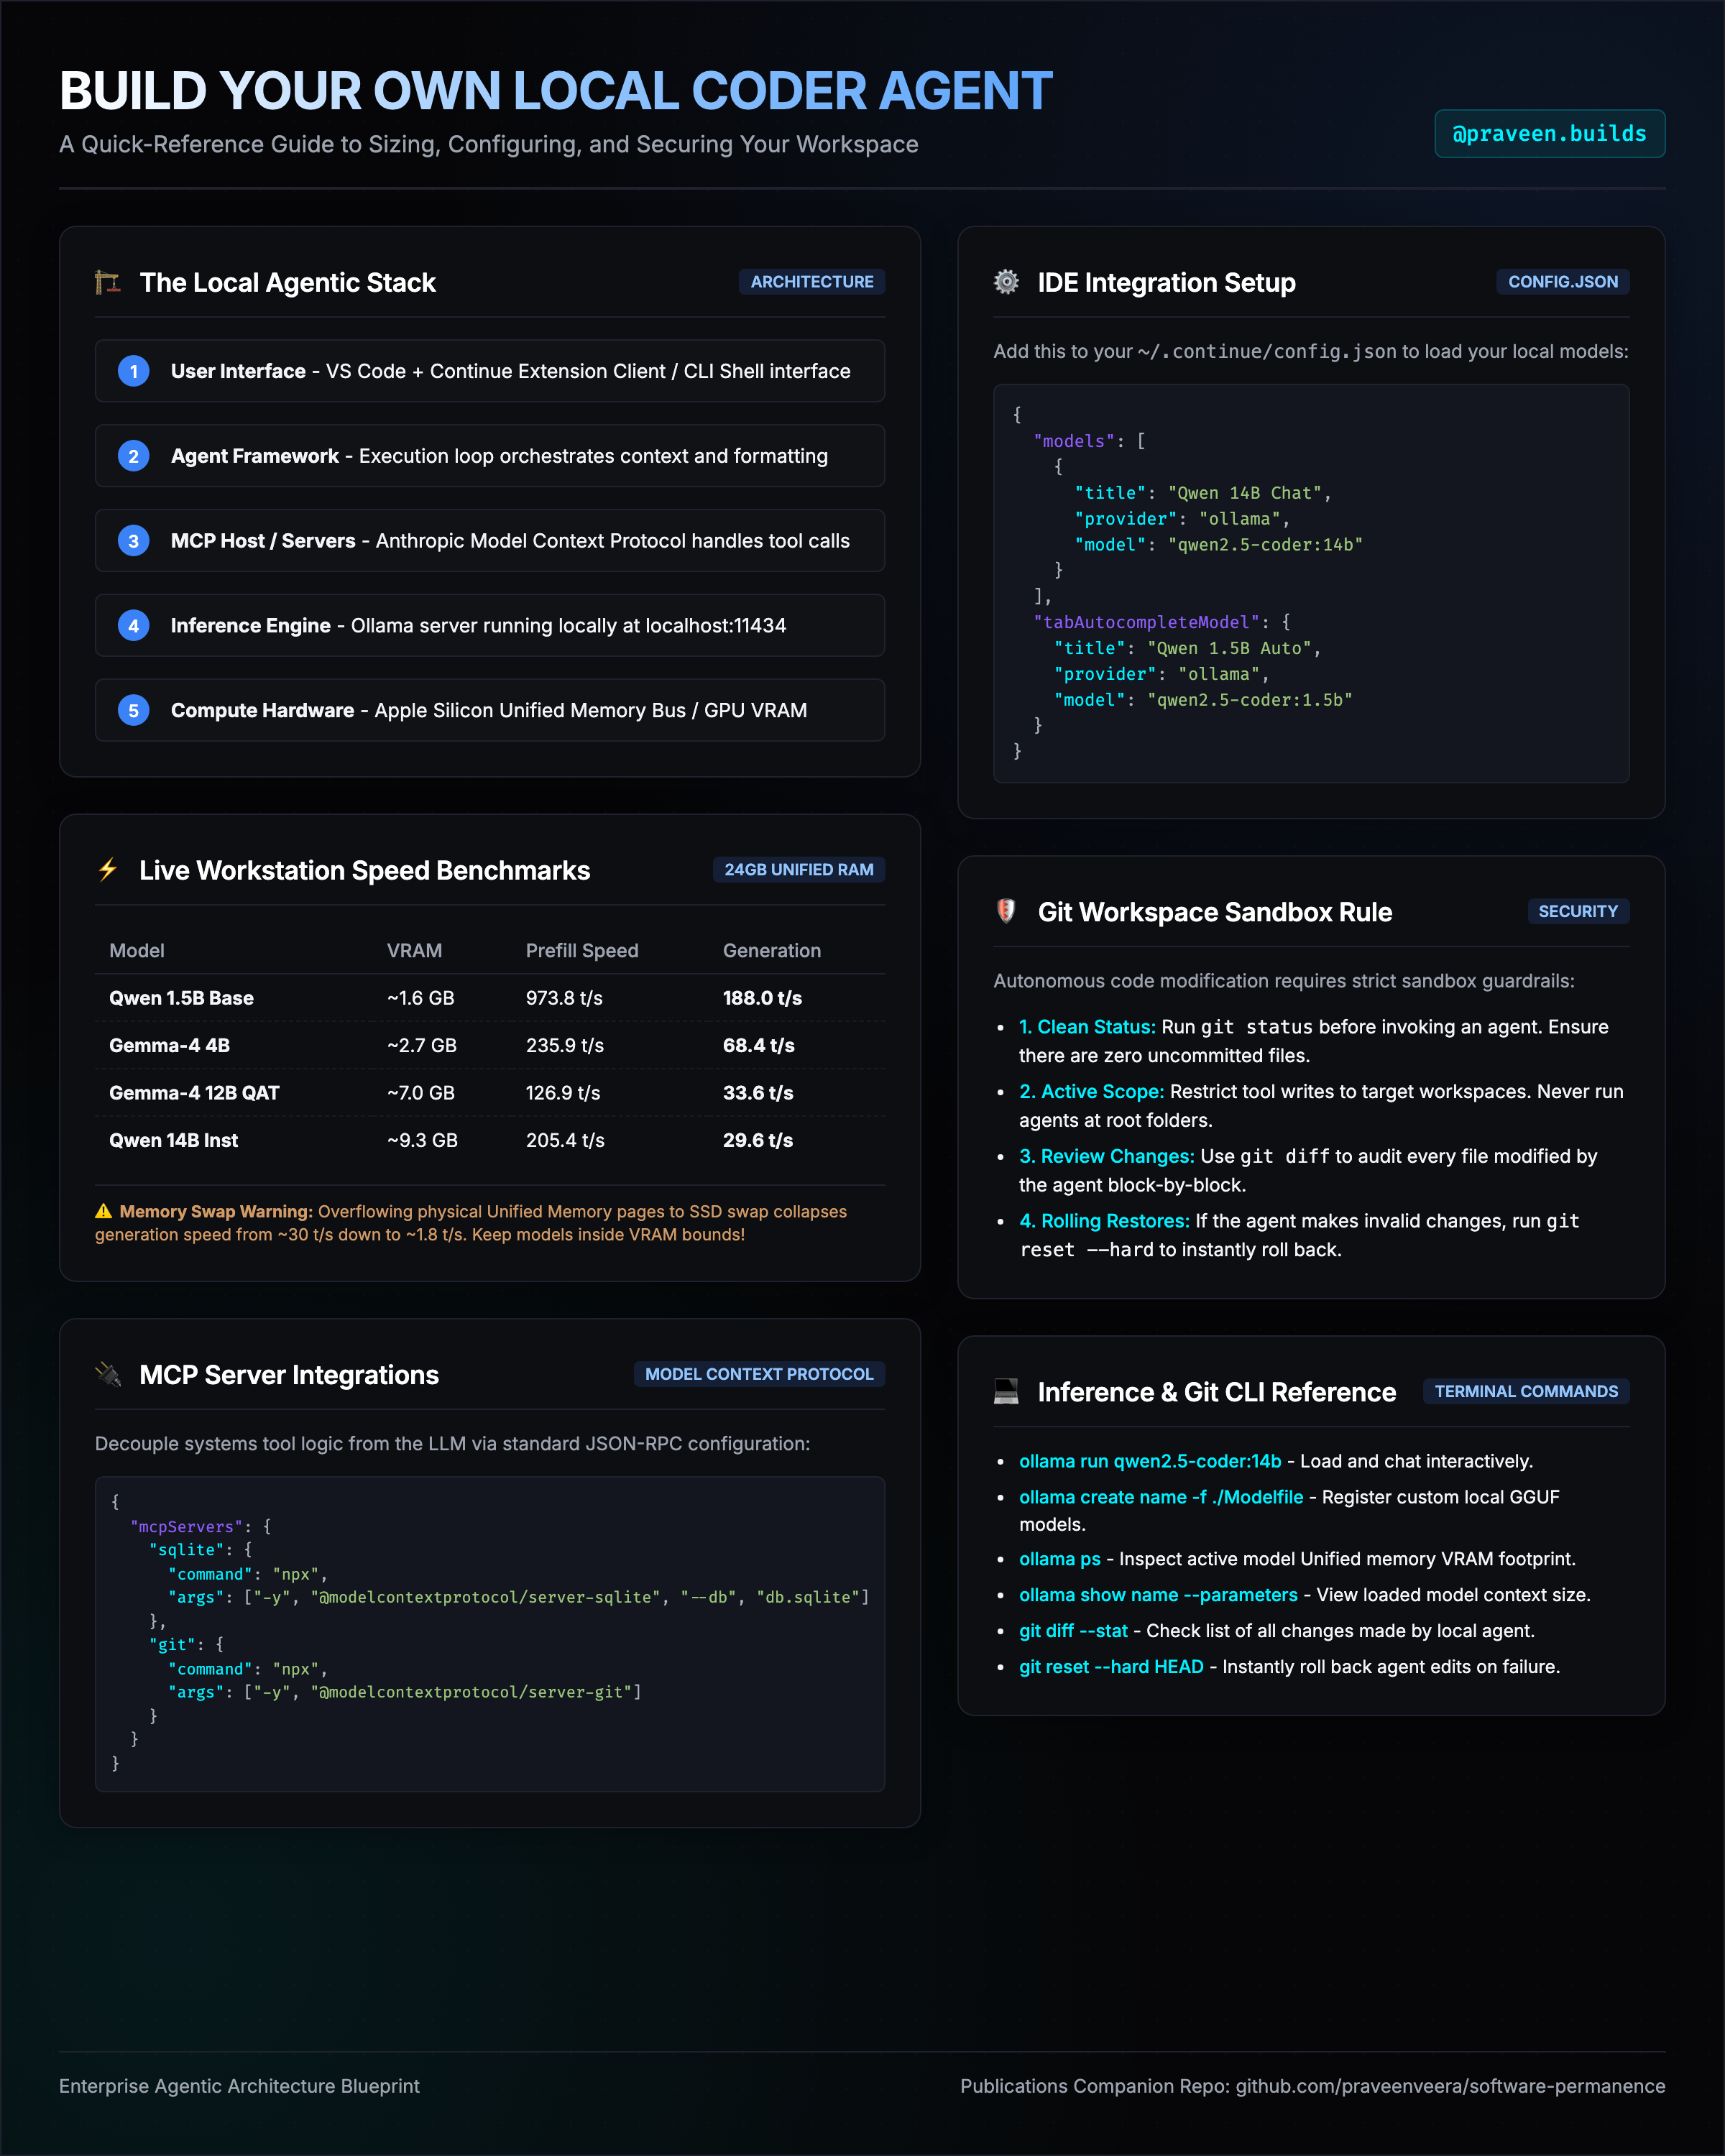The width and height of the screenshot is (1725, 2156).
Task: Click the "@modelcontextprotocol/server-git" argument string
Action: point(471,1692)
